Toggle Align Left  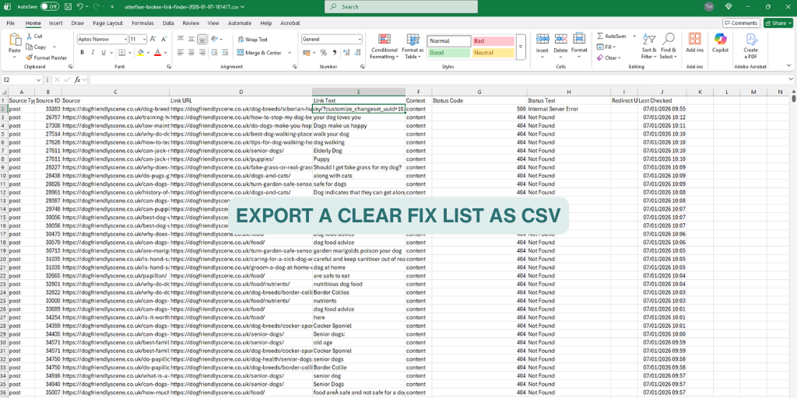pyautogui.click(x=181, y=53)
